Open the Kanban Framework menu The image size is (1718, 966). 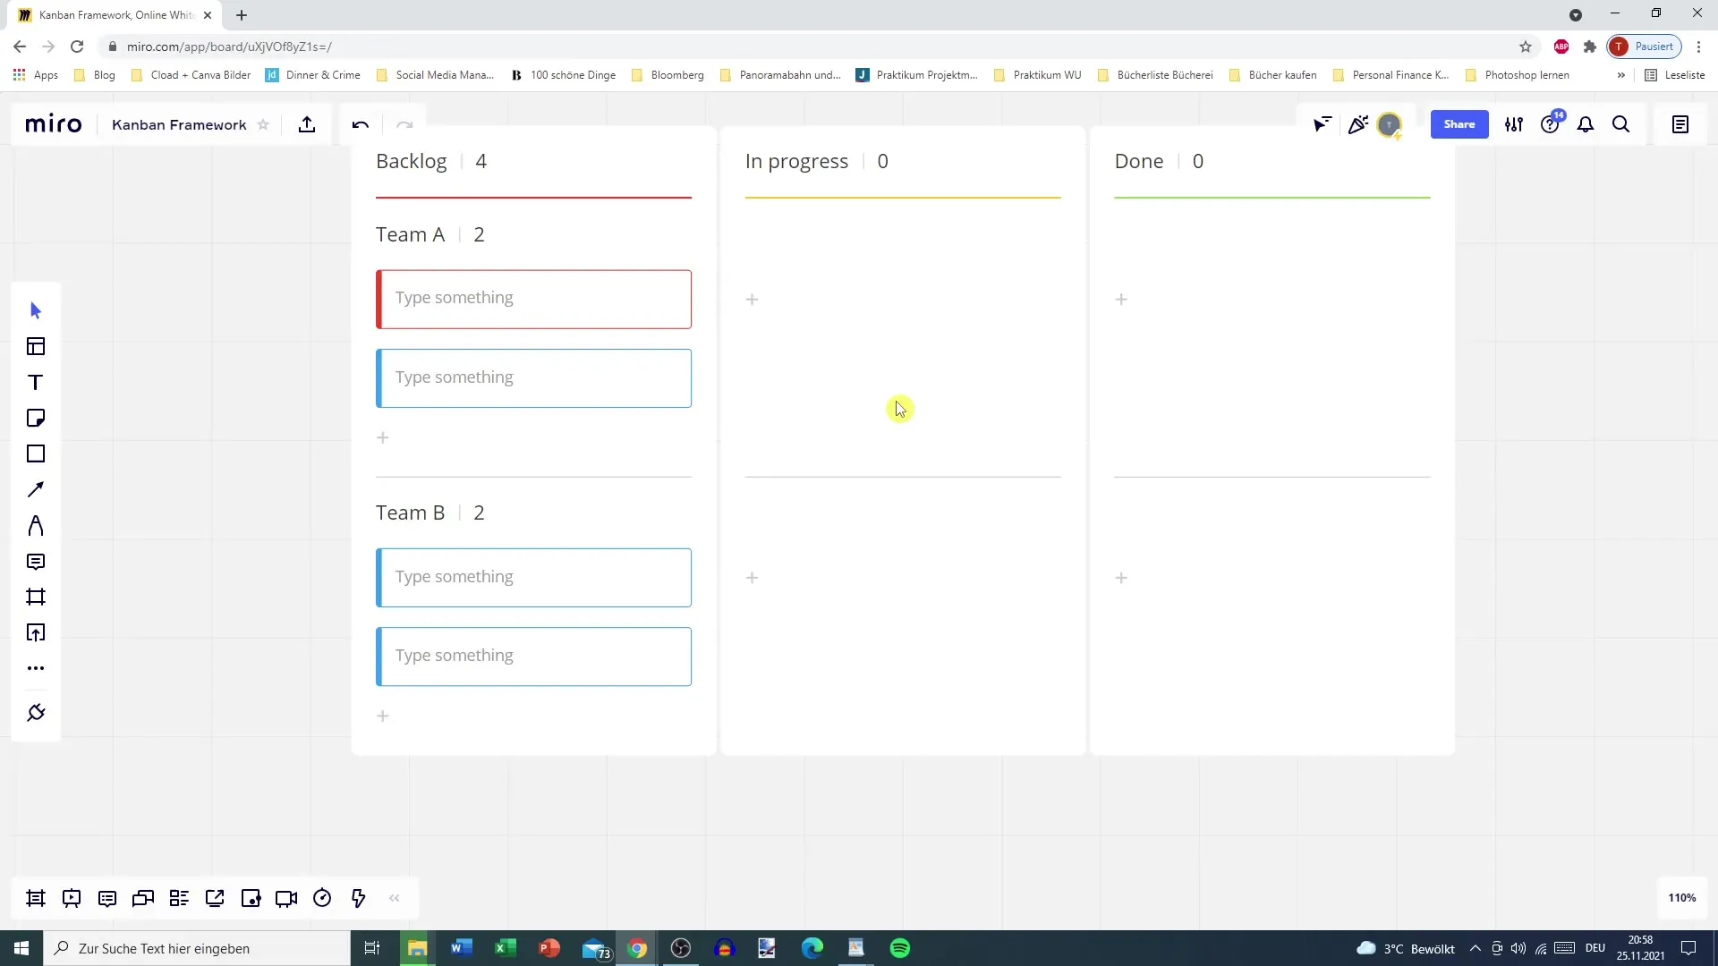pyautogui.click(x=178, y=123)
